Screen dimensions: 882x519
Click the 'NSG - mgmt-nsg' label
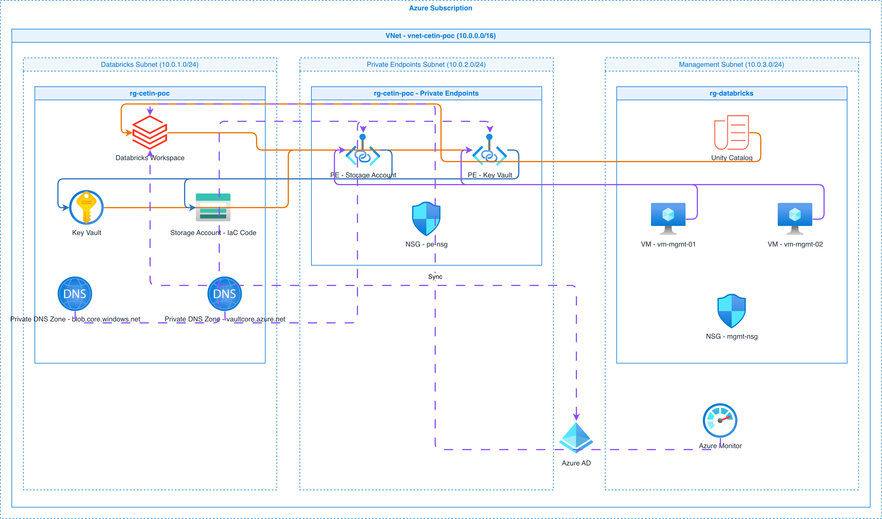[732, 336]
